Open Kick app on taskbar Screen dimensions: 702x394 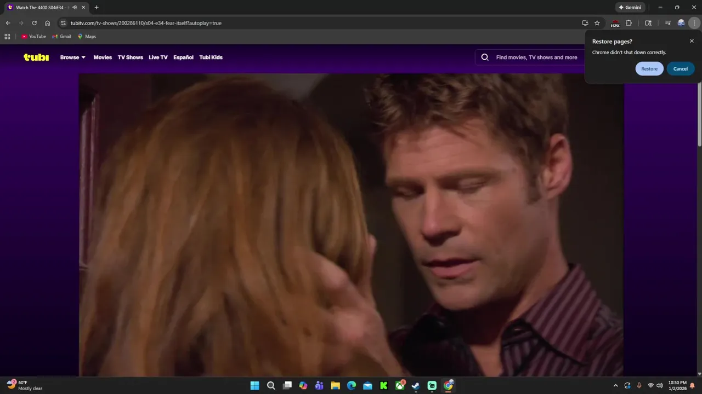(x=384, y=386)
